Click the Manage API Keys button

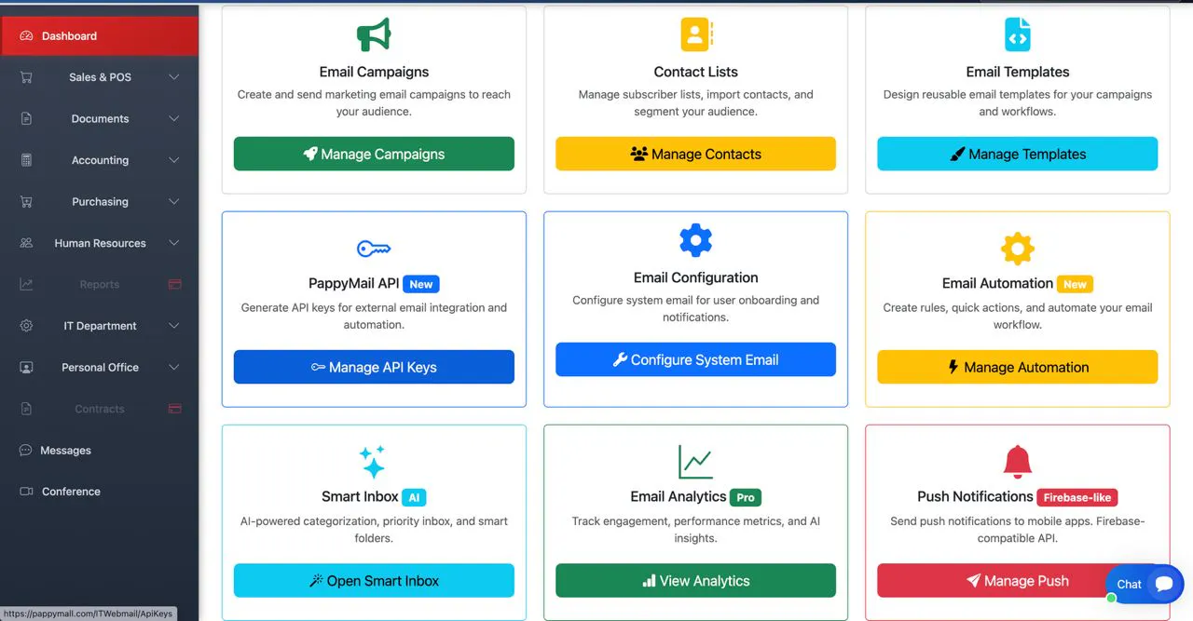click(374, 367)
